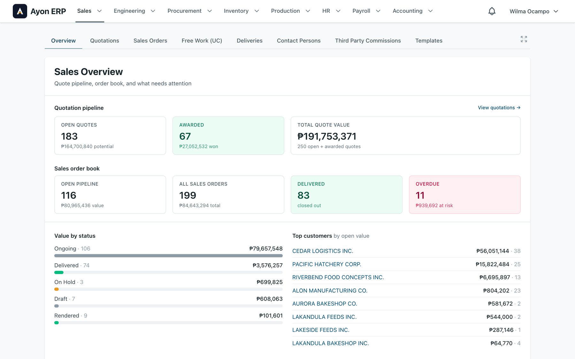The image size is (575, 359).
Task: Expand the Engineering menu
Action: tap(134, 11)
